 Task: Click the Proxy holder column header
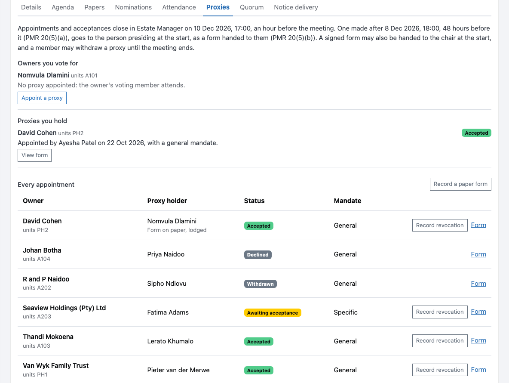tap(167, 201)
